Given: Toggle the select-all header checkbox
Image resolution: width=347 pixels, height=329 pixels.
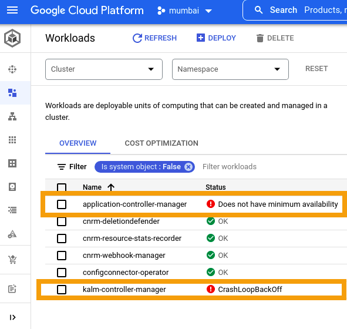Looking at the screenshot, I should tap(62, 187).
